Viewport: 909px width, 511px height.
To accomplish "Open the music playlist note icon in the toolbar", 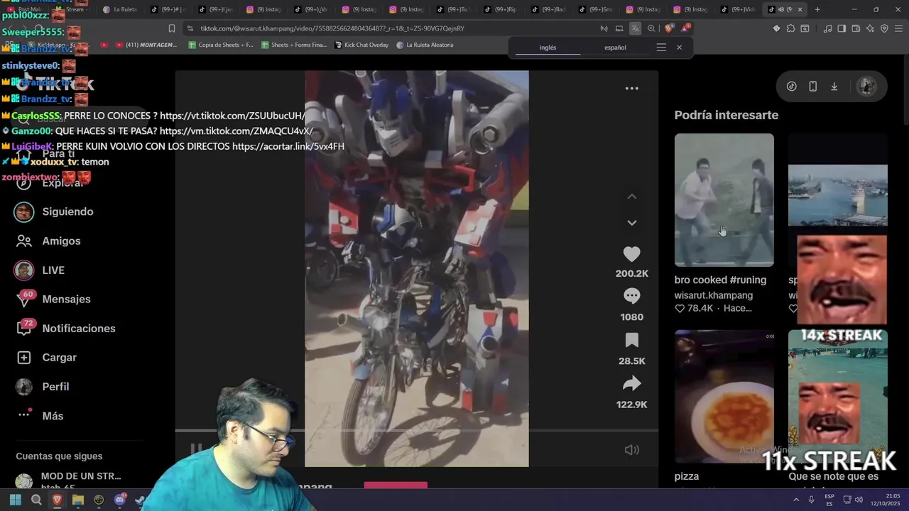I will pyautogui.click(x=827, y=28).
